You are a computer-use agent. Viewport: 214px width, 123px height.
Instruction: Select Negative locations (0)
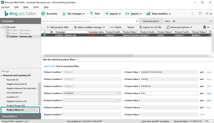point(17,101)
